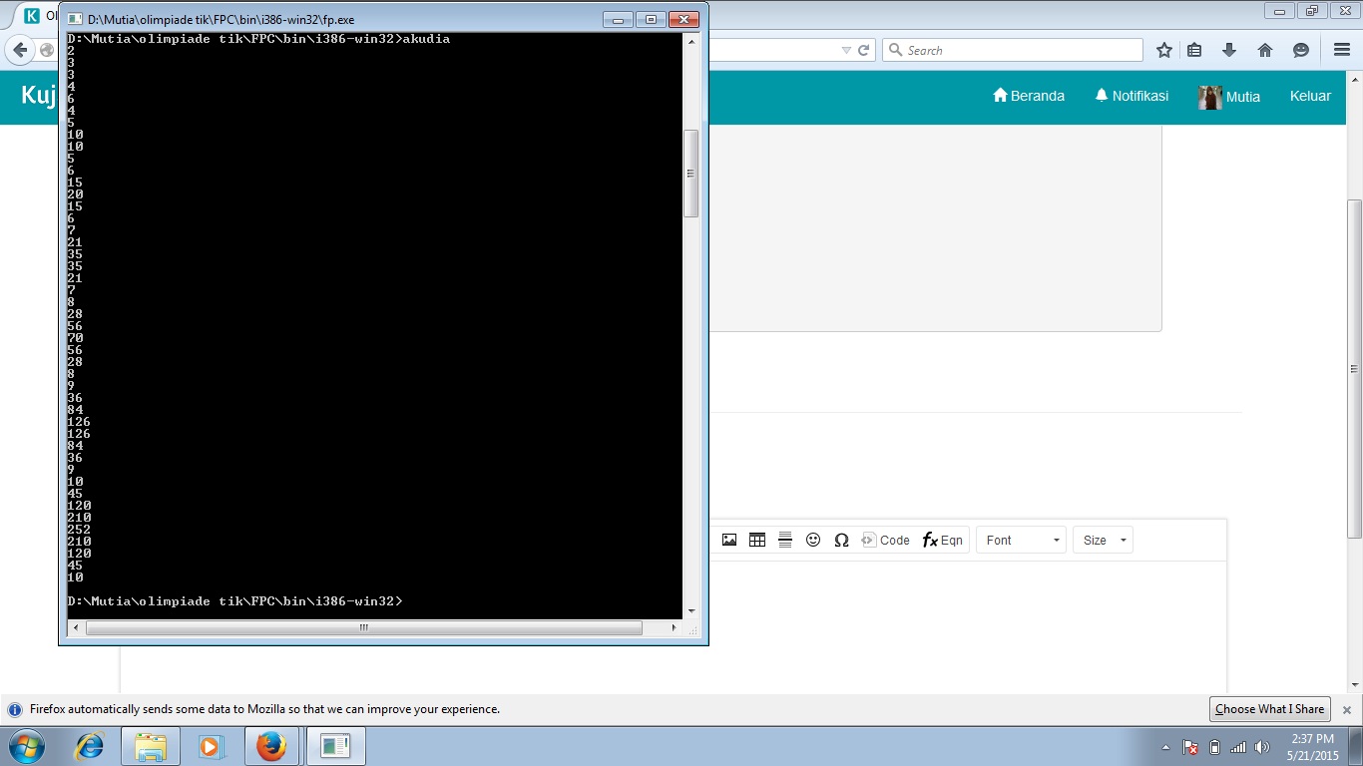Image resolution: width=1363 pixels, height=766 pixels.
Task: Open Internet Explorer from the taskbar
Action: (x=90, y=746)
